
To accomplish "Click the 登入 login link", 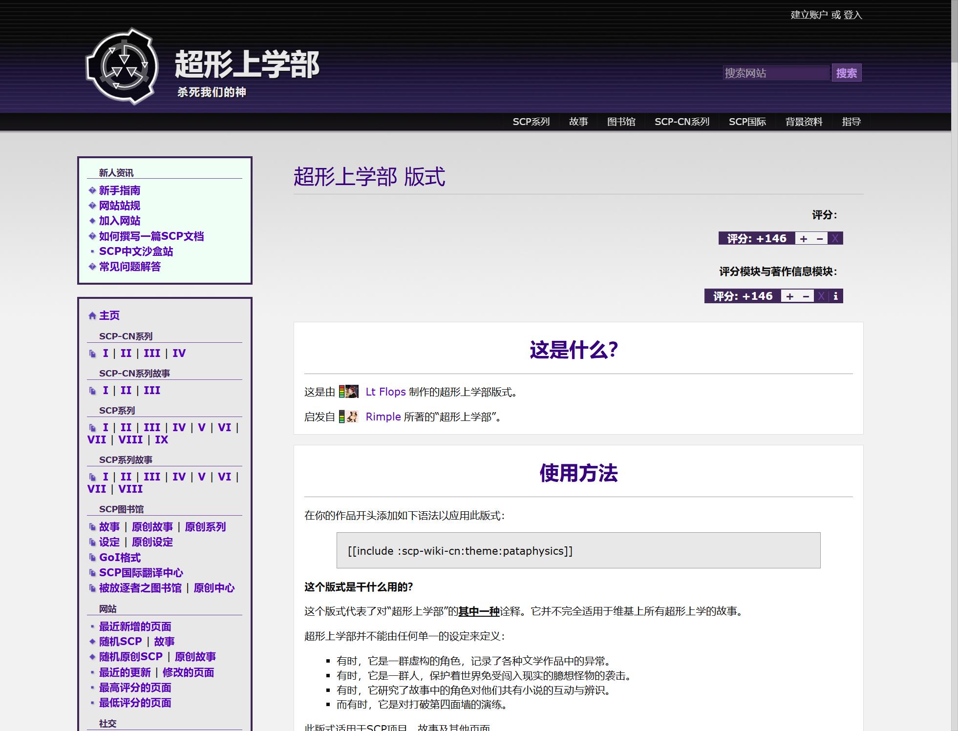I will pyautogui.click(x=852, y=15).
